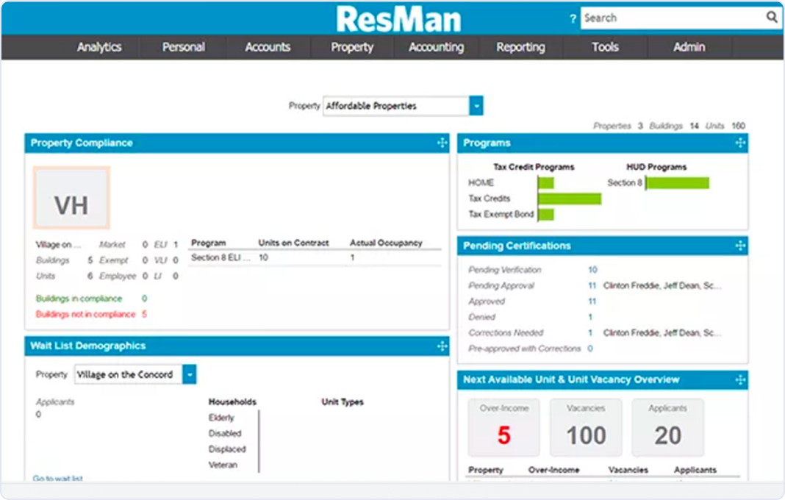Click the HUD Programs heading
The height and width of the screenshot is (500, 785).
point(656,167)
